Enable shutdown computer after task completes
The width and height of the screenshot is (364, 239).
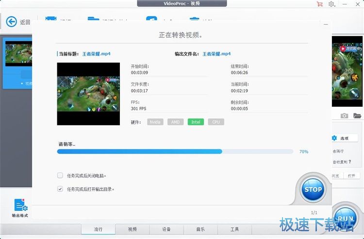60,175
